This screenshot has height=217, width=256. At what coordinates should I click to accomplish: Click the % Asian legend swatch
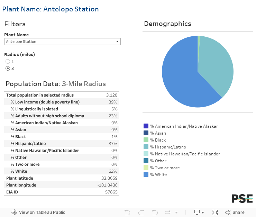tap(146, 133)
